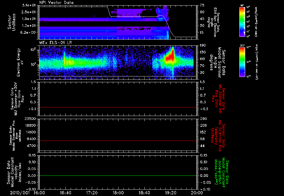
Task: Click the 1.9e+01 sector tick label
Action: (x=29, y=19)
